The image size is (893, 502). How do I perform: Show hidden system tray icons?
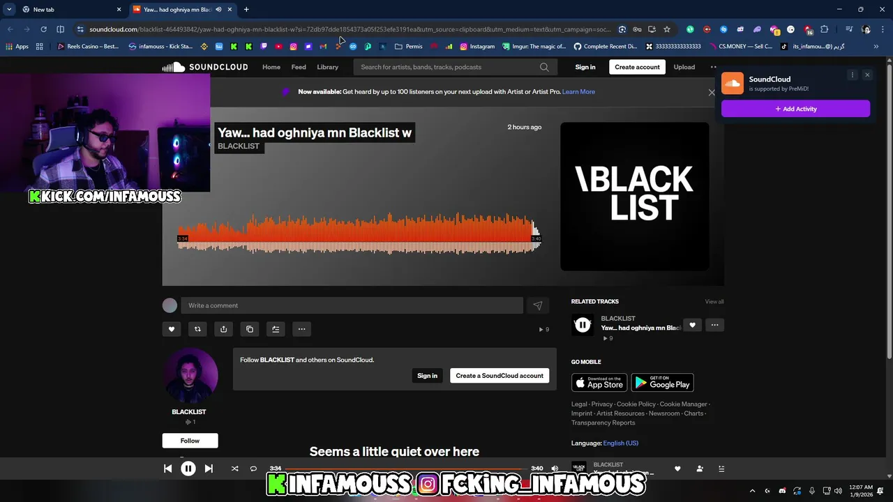(x=752, y=490)
